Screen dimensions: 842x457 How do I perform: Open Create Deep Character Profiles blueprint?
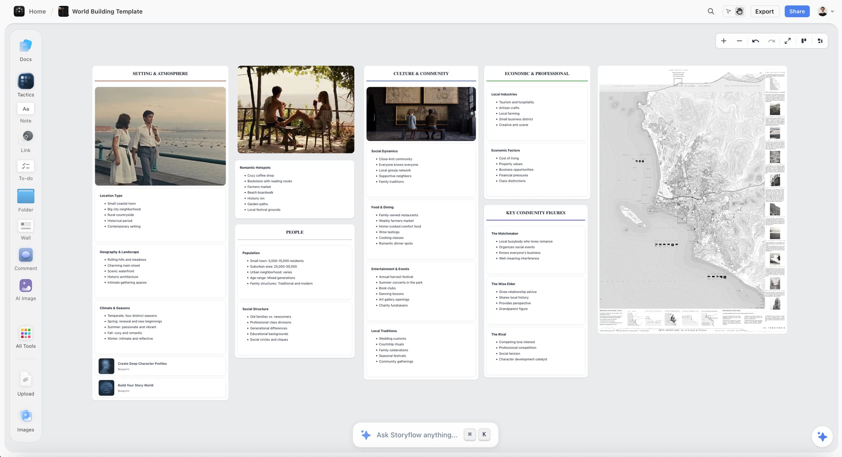[160, 366]
